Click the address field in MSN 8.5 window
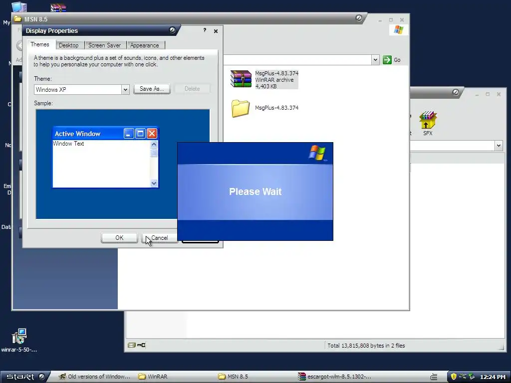Viewport: 511px width, 383px height. (297, 60)
